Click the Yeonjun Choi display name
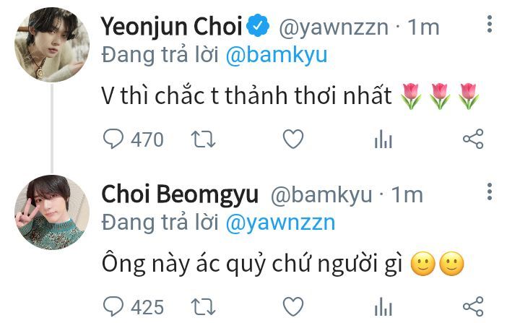 coord(172,27)
